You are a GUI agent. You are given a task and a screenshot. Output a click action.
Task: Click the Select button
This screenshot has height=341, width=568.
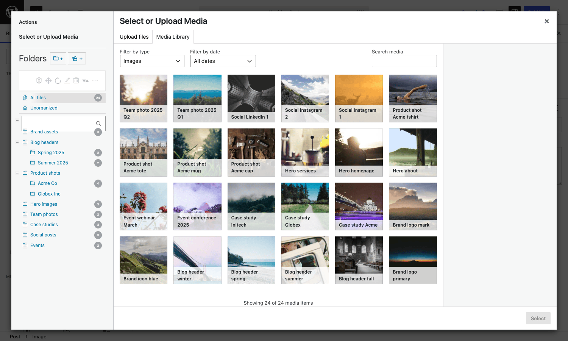coord(538,318)
